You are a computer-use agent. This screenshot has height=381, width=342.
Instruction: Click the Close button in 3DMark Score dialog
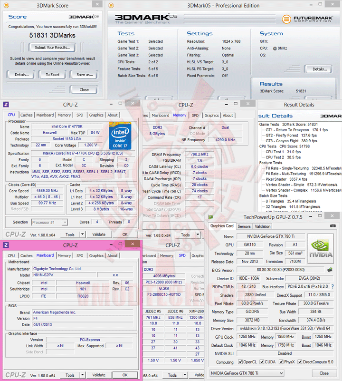[x=84, y=90]
